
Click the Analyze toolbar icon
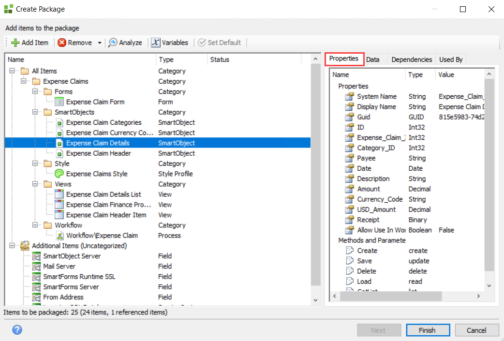[113, 43]
